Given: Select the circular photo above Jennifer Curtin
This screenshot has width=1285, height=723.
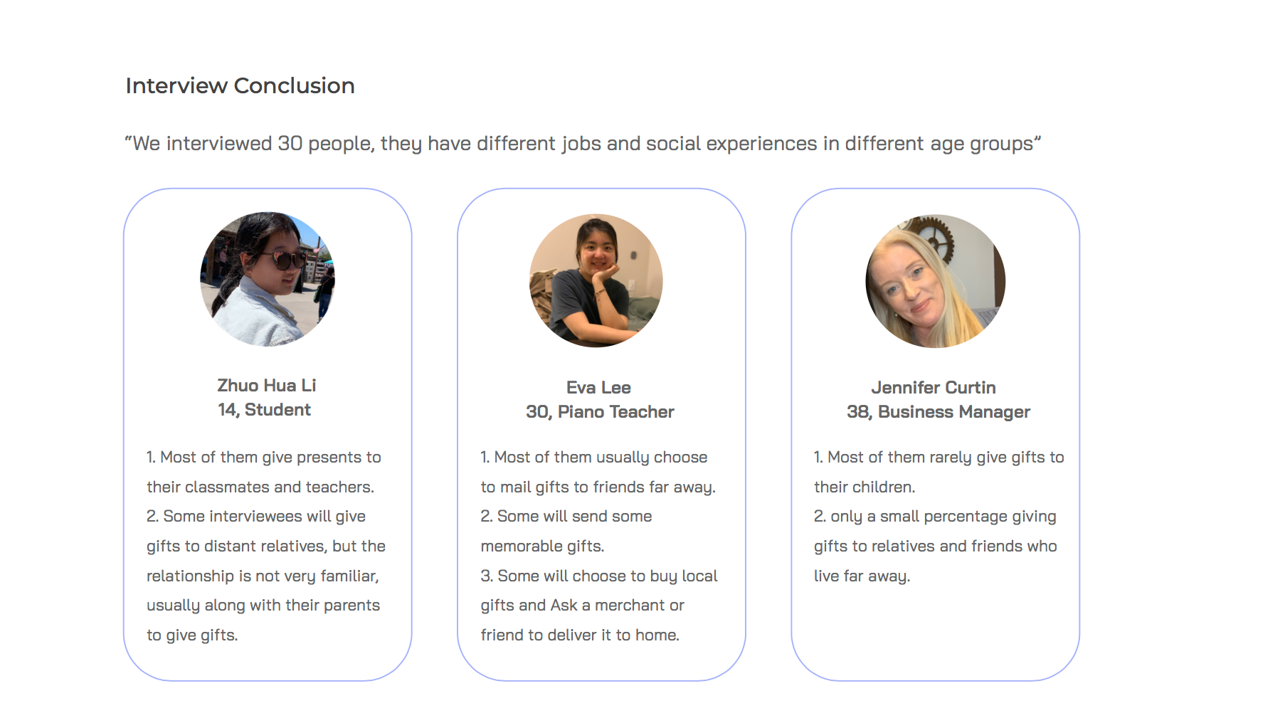Looking at the screenshot, I should point(935,281).
